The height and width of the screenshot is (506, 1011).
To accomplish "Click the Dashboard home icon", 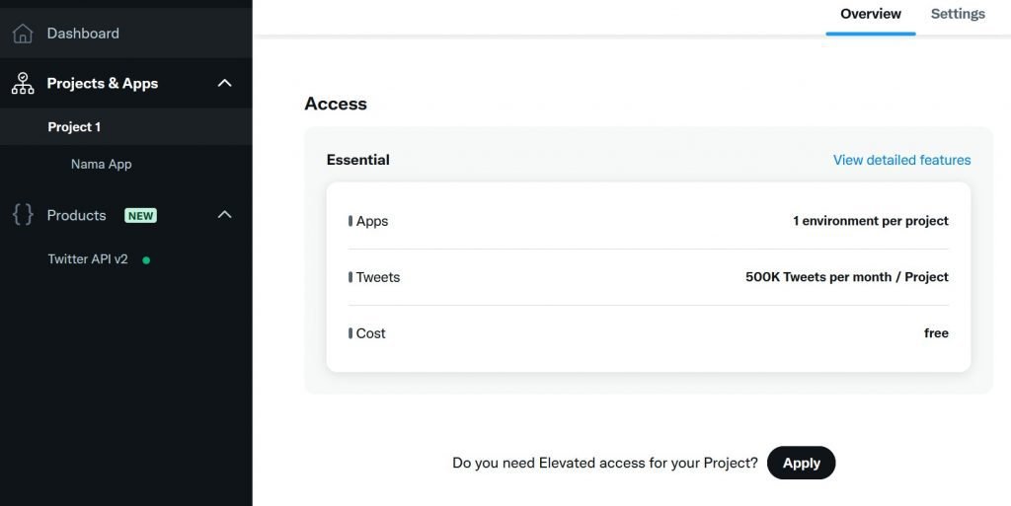I will click(x=23, y=34).
